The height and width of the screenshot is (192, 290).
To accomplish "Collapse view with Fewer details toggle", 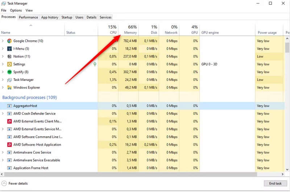I will pyautogui.click(x=15, y=184).
